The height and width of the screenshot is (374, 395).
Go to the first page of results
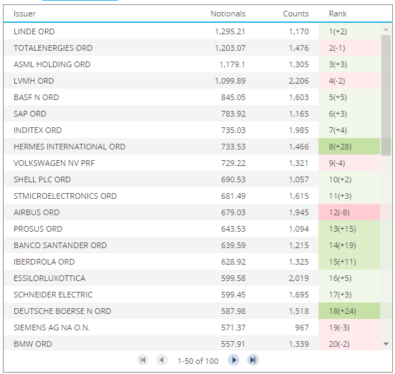(142, 360)
